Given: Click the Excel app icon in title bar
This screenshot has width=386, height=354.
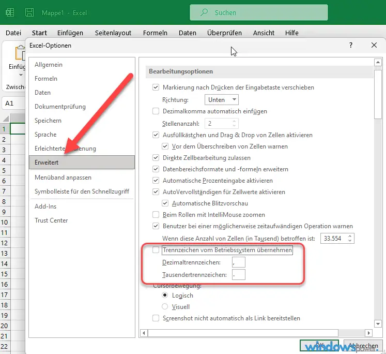Looking at the screenshot, I should pyautogui.click(x=10, y=12).
